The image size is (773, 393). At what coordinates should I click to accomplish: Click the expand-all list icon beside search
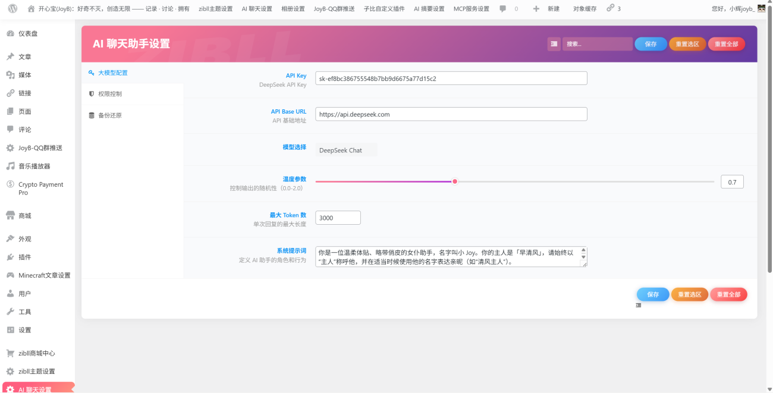pyautogui.click(x=554, y=44)
